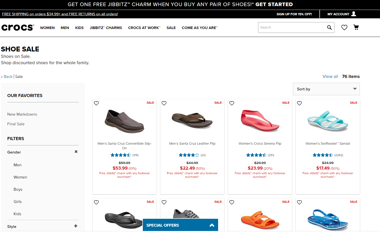Open Men's Santa Cruz Convertible Slip-On title
This screenshot has width=380, height=232.
pyautogui.click(x=124, y=146)
